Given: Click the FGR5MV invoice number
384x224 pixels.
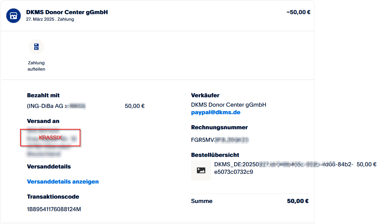Looking at the screenshot, I should click(x=220, y=140).
